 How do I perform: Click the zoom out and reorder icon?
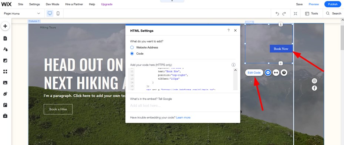click(295, 14)
